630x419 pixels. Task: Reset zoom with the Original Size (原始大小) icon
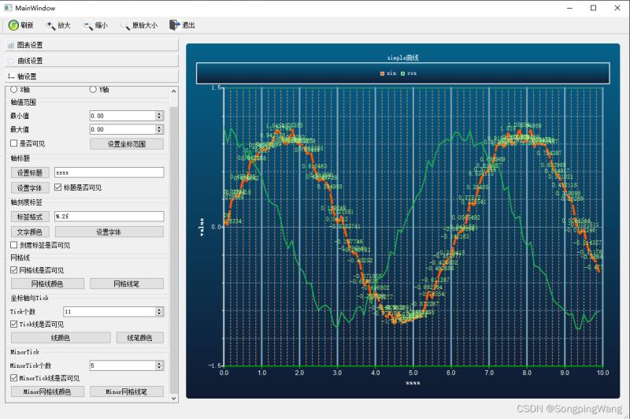(x=124, y=25)
